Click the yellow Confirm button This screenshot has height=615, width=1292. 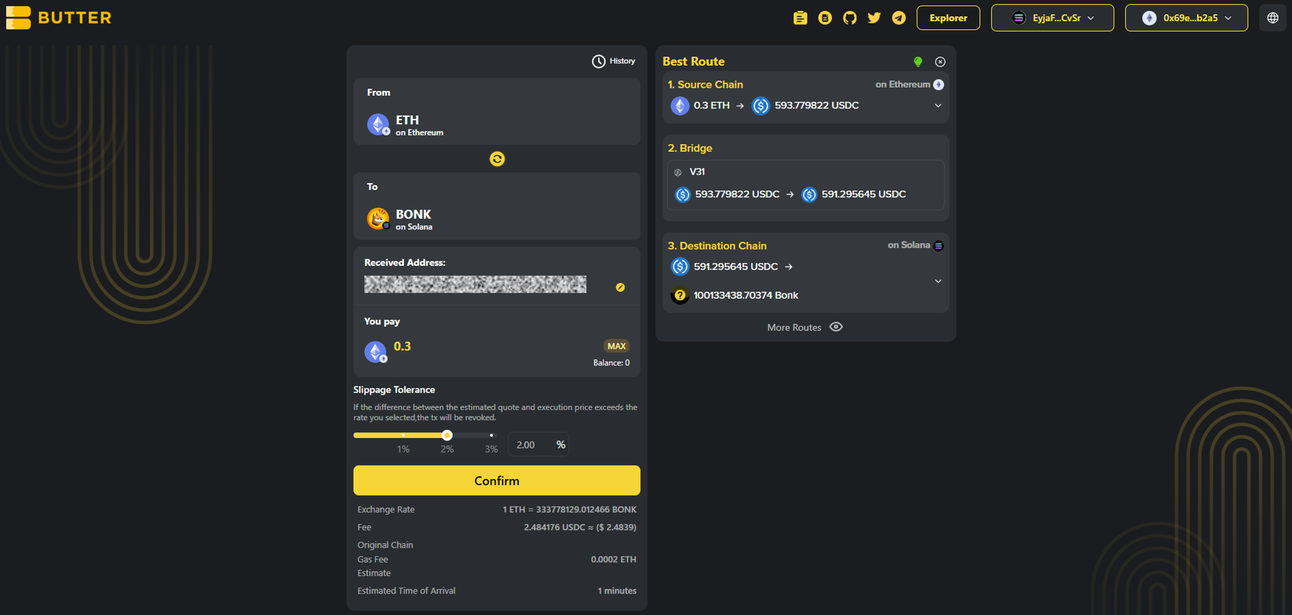pos(496,480)
